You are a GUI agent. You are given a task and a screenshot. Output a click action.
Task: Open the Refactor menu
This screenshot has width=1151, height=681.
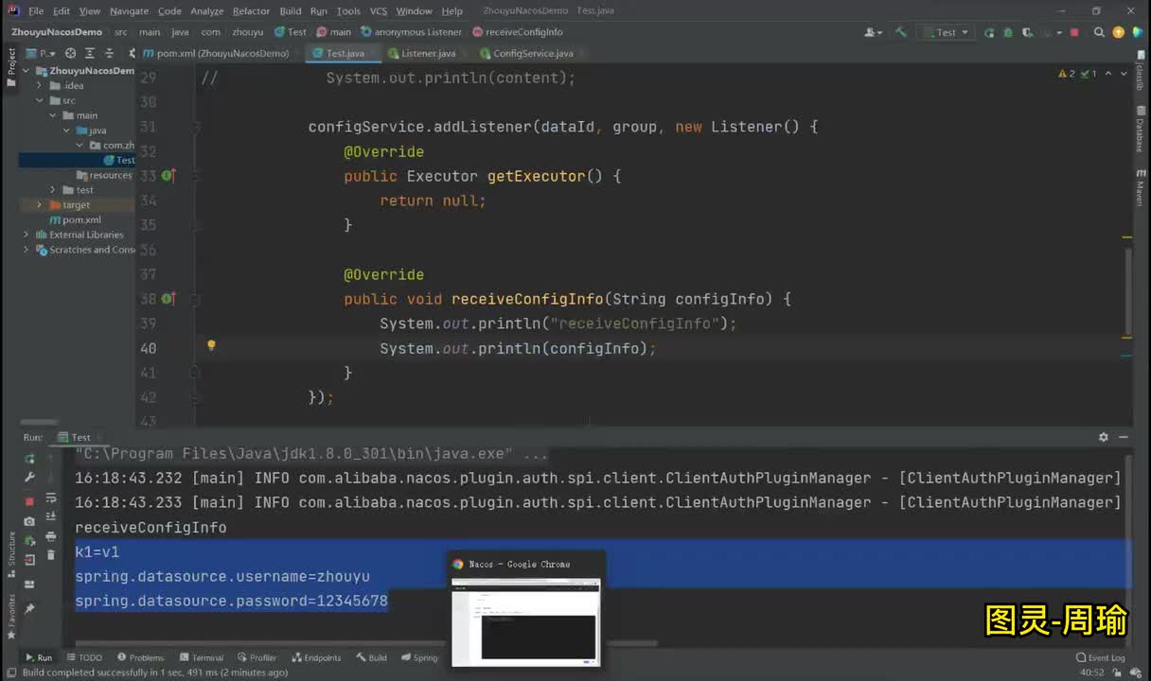pyautogui.click(x=251, y=11)
